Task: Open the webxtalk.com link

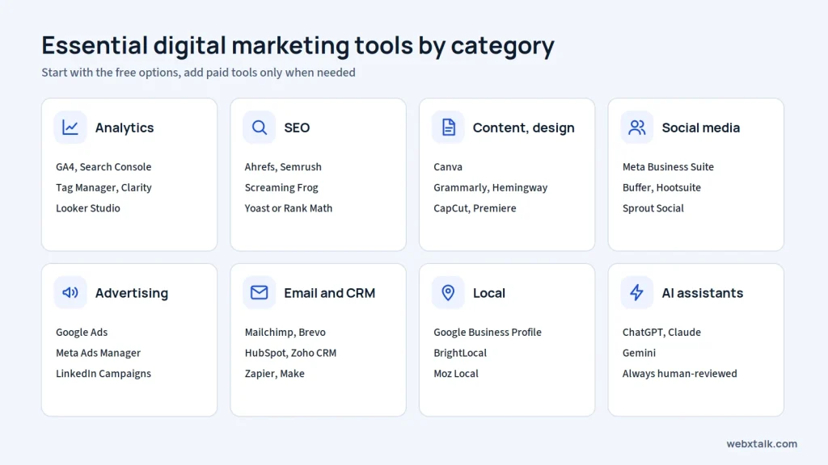Action: click(762, 444)
